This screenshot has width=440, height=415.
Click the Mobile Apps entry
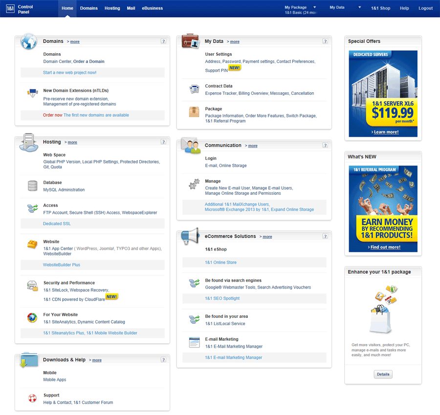55,380
